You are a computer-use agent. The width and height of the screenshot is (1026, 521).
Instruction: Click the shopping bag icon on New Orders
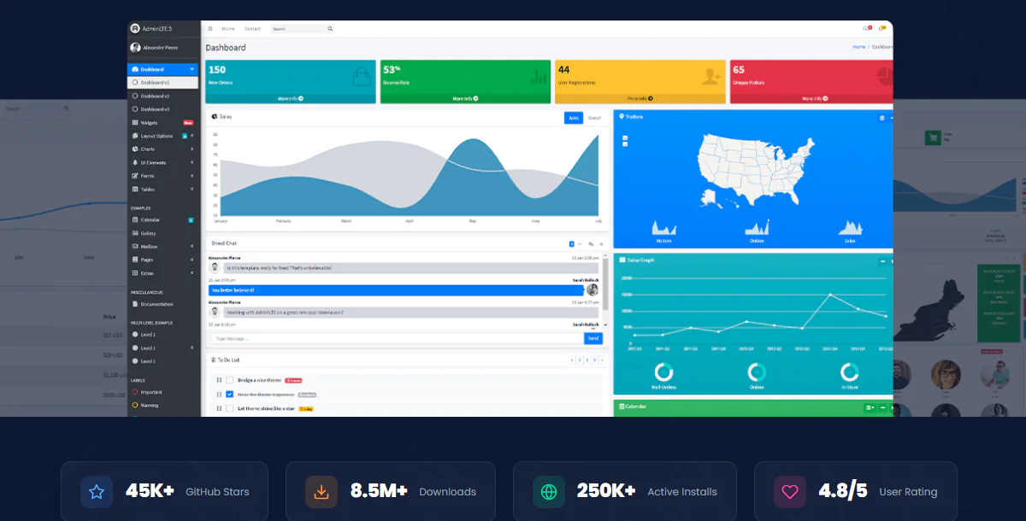pos(361,76)
